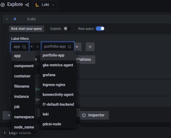The image size is (171, 138).
Task: Select node_name from the label list
Action: 23,127
